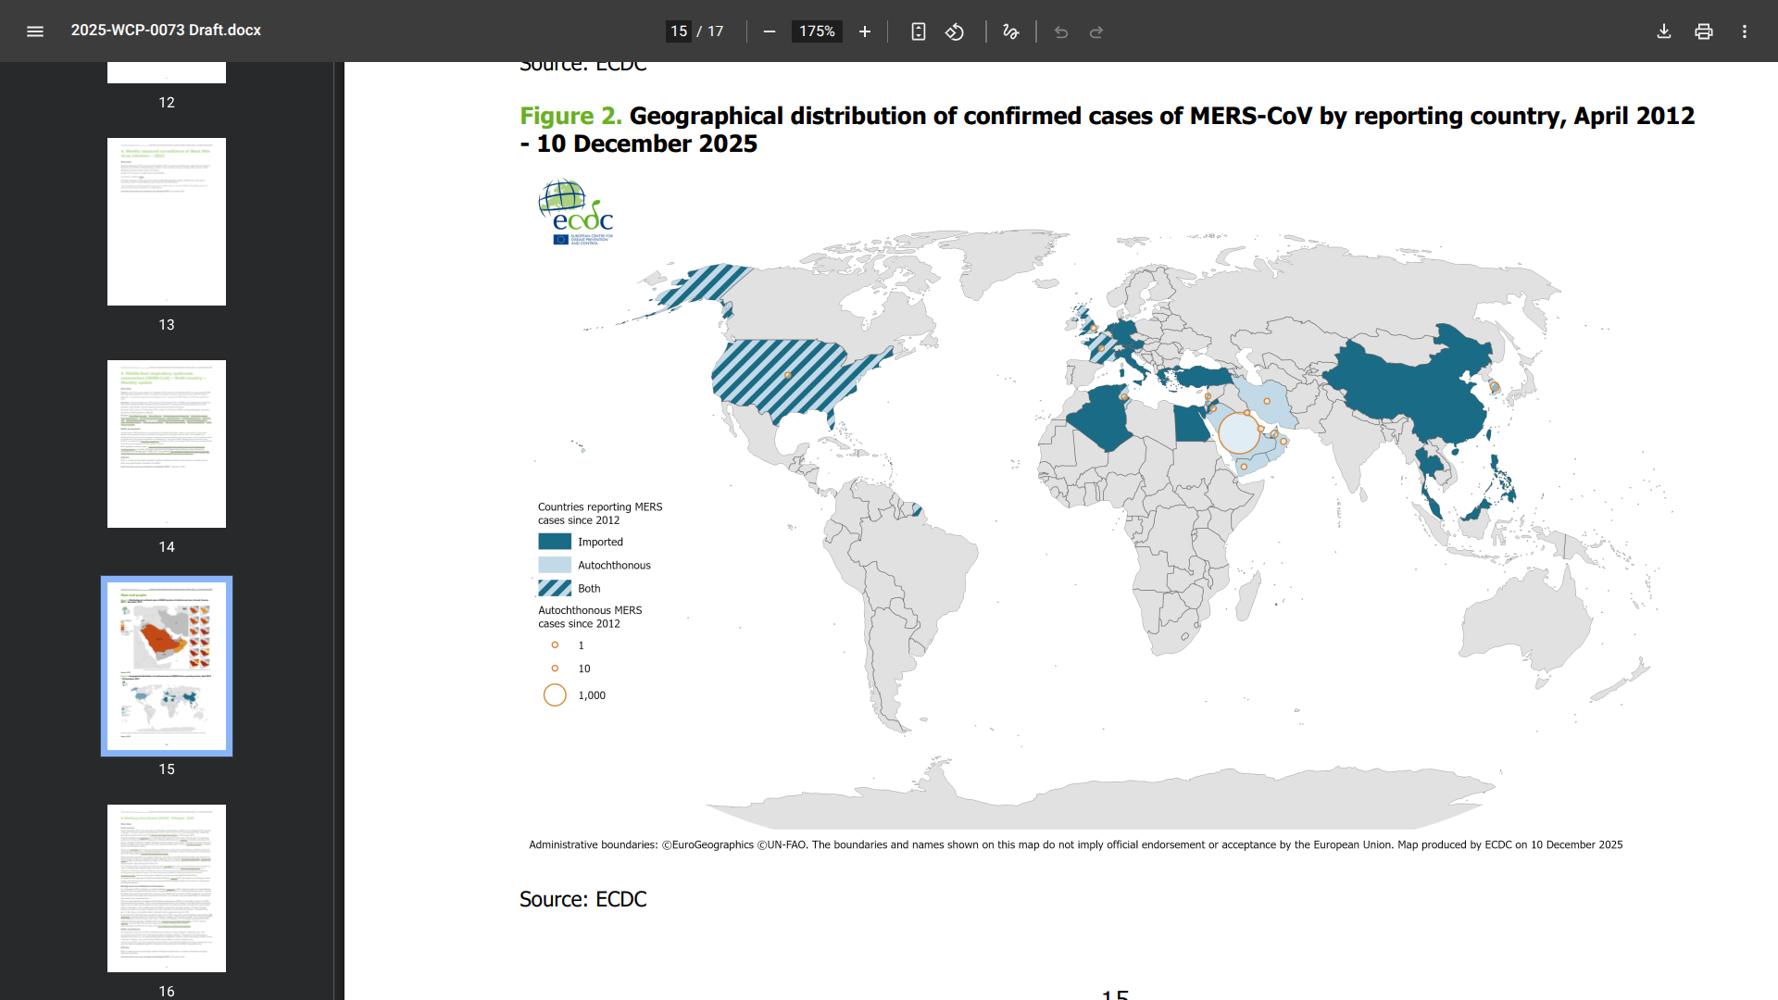Activate the draw annotation tool
Image resolution: width=1778 pixels, height=1000 pixels.
1010,31
